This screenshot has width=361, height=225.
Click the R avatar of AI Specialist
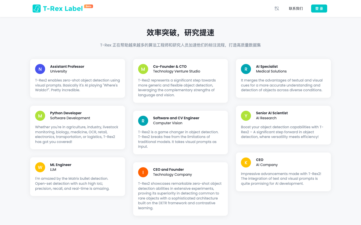[246, 69]
